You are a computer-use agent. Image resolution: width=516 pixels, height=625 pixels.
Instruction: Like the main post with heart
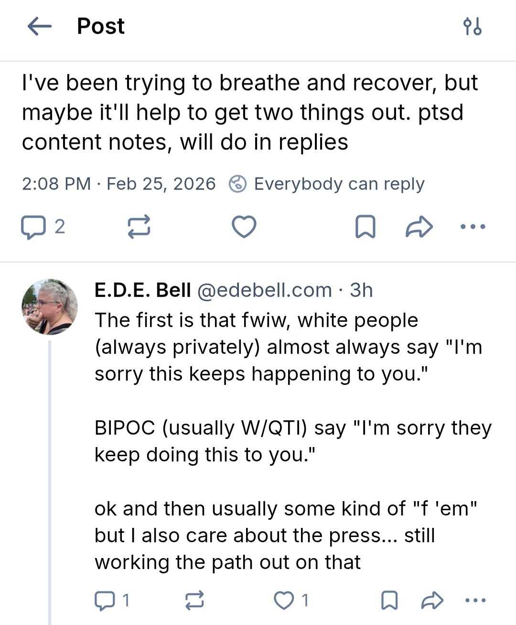[244, 227]
